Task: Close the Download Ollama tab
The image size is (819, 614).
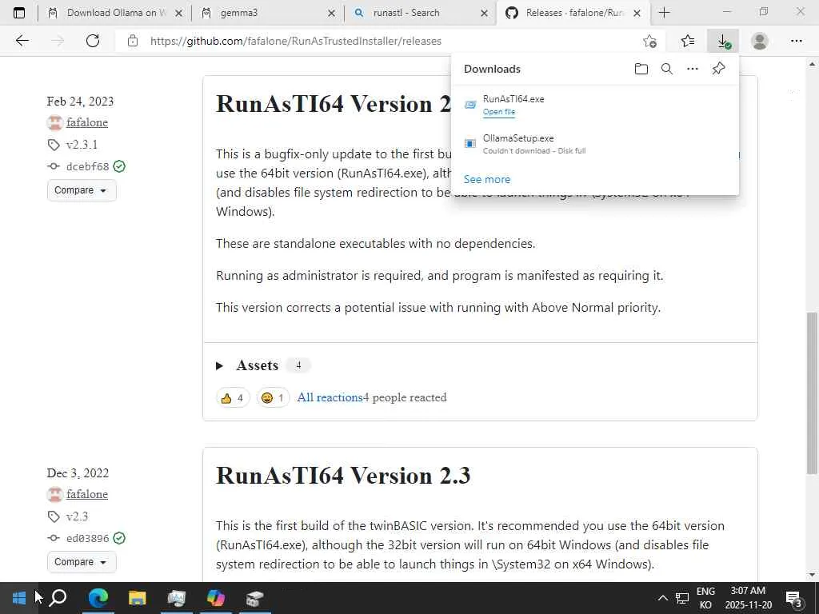Action: click(x=178, y=13)
